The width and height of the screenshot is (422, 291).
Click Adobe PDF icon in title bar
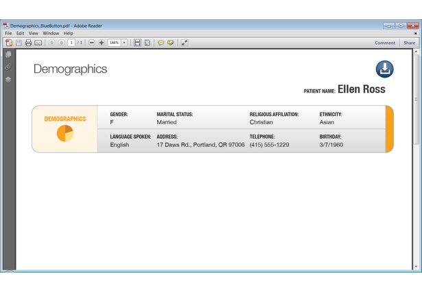point(6,26)
